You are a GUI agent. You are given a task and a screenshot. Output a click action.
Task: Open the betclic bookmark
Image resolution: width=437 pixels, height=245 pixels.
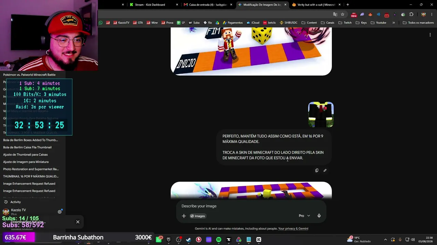point(269,23)
